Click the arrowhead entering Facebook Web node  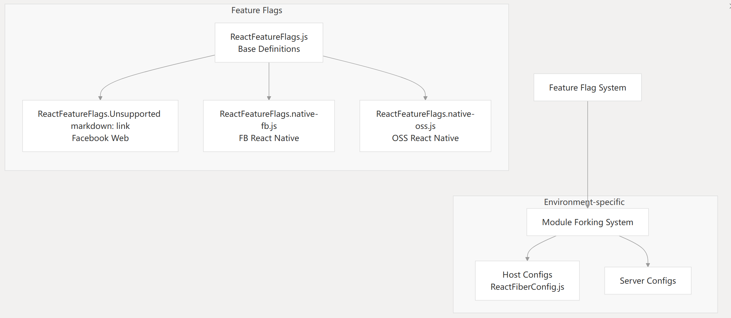[x=100, y=98]
